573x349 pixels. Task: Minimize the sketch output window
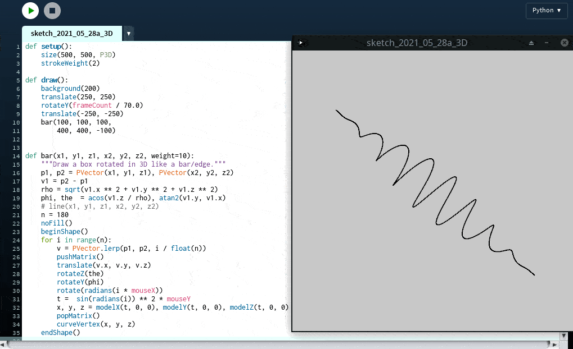click(547, 43)
